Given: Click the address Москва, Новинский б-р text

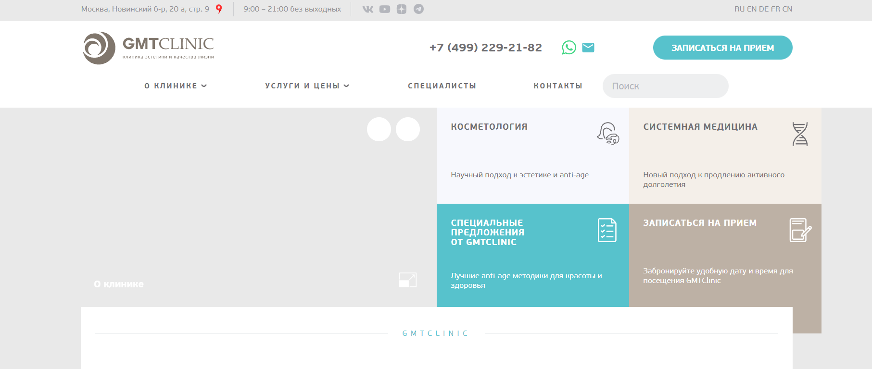Looking at the screenshot, I should coord(145,9).
